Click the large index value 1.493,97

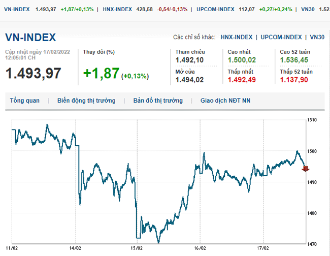coord(34,73)
